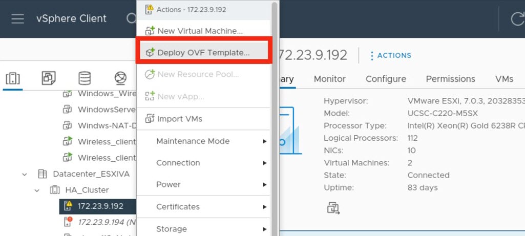Switch to Hosts and Clusters inventory view
The height and width of the screenshot is (236, 525).
pyautogui.click(x=13, y=78)
